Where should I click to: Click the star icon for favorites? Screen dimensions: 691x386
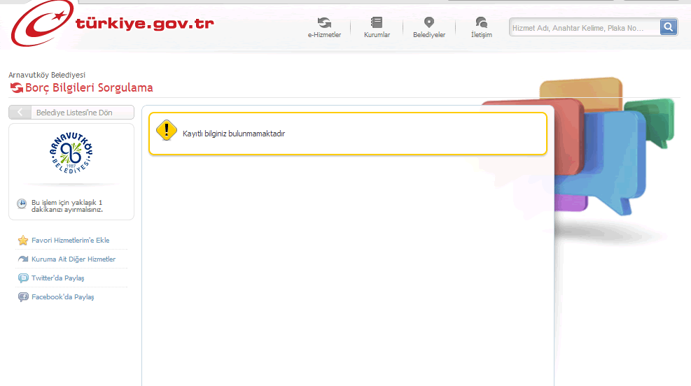[23, 241]
